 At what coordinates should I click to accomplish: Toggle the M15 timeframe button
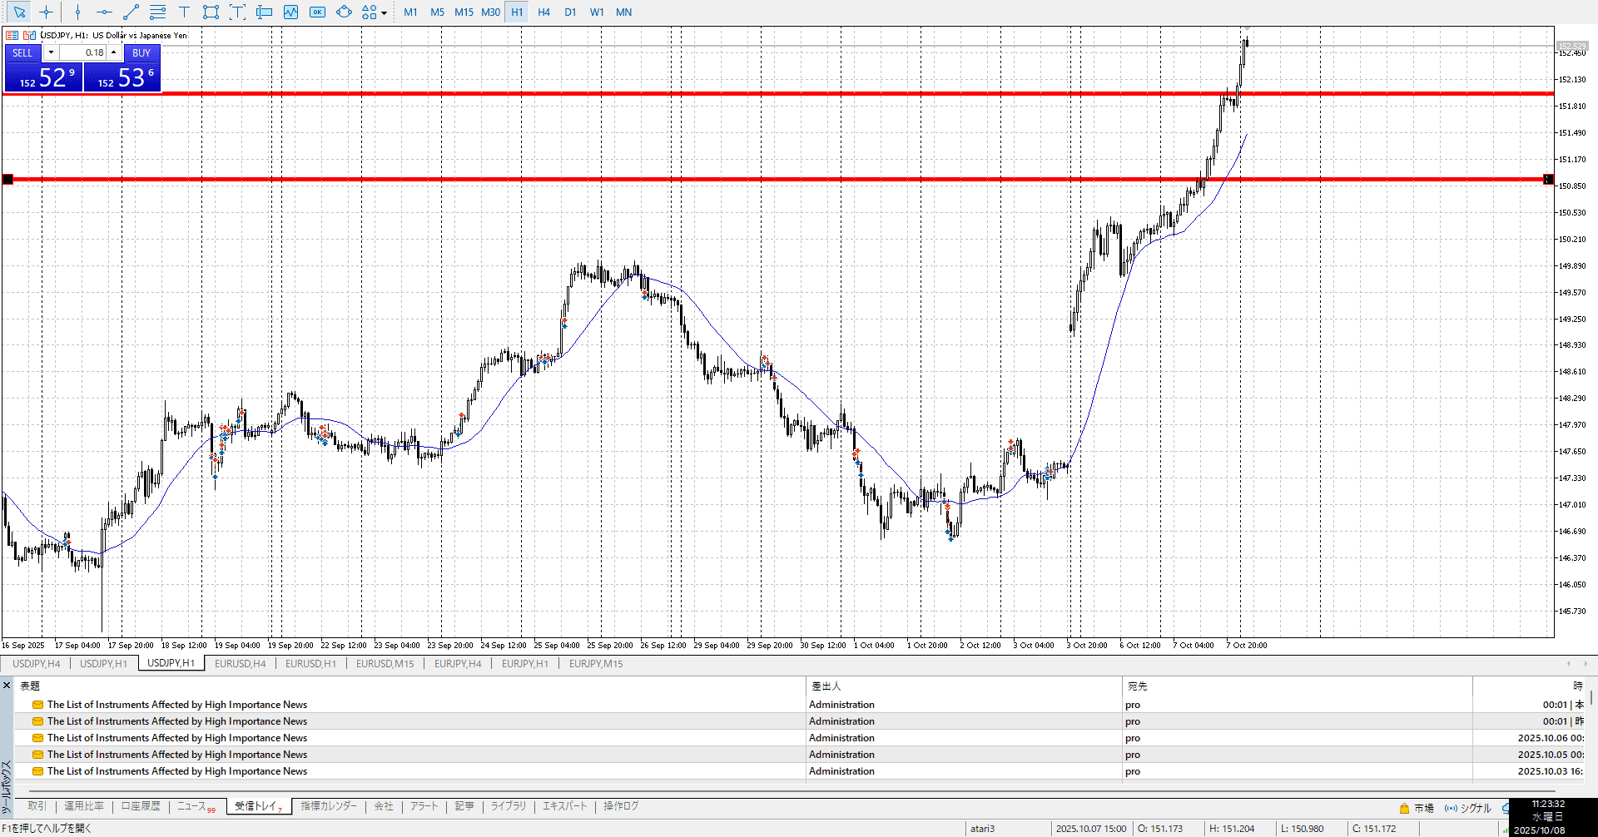(x=464, y=12)
